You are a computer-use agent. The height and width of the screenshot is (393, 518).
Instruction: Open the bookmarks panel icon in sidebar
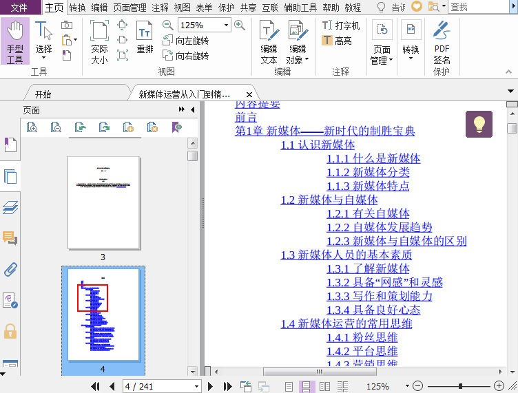tap(10, 145)
